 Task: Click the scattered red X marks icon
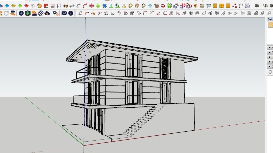click(x=234, y=6)
